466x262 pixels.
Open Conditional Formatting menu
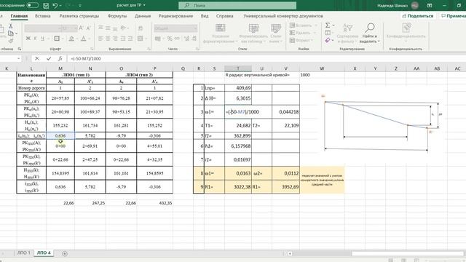[x=220, y=33]
